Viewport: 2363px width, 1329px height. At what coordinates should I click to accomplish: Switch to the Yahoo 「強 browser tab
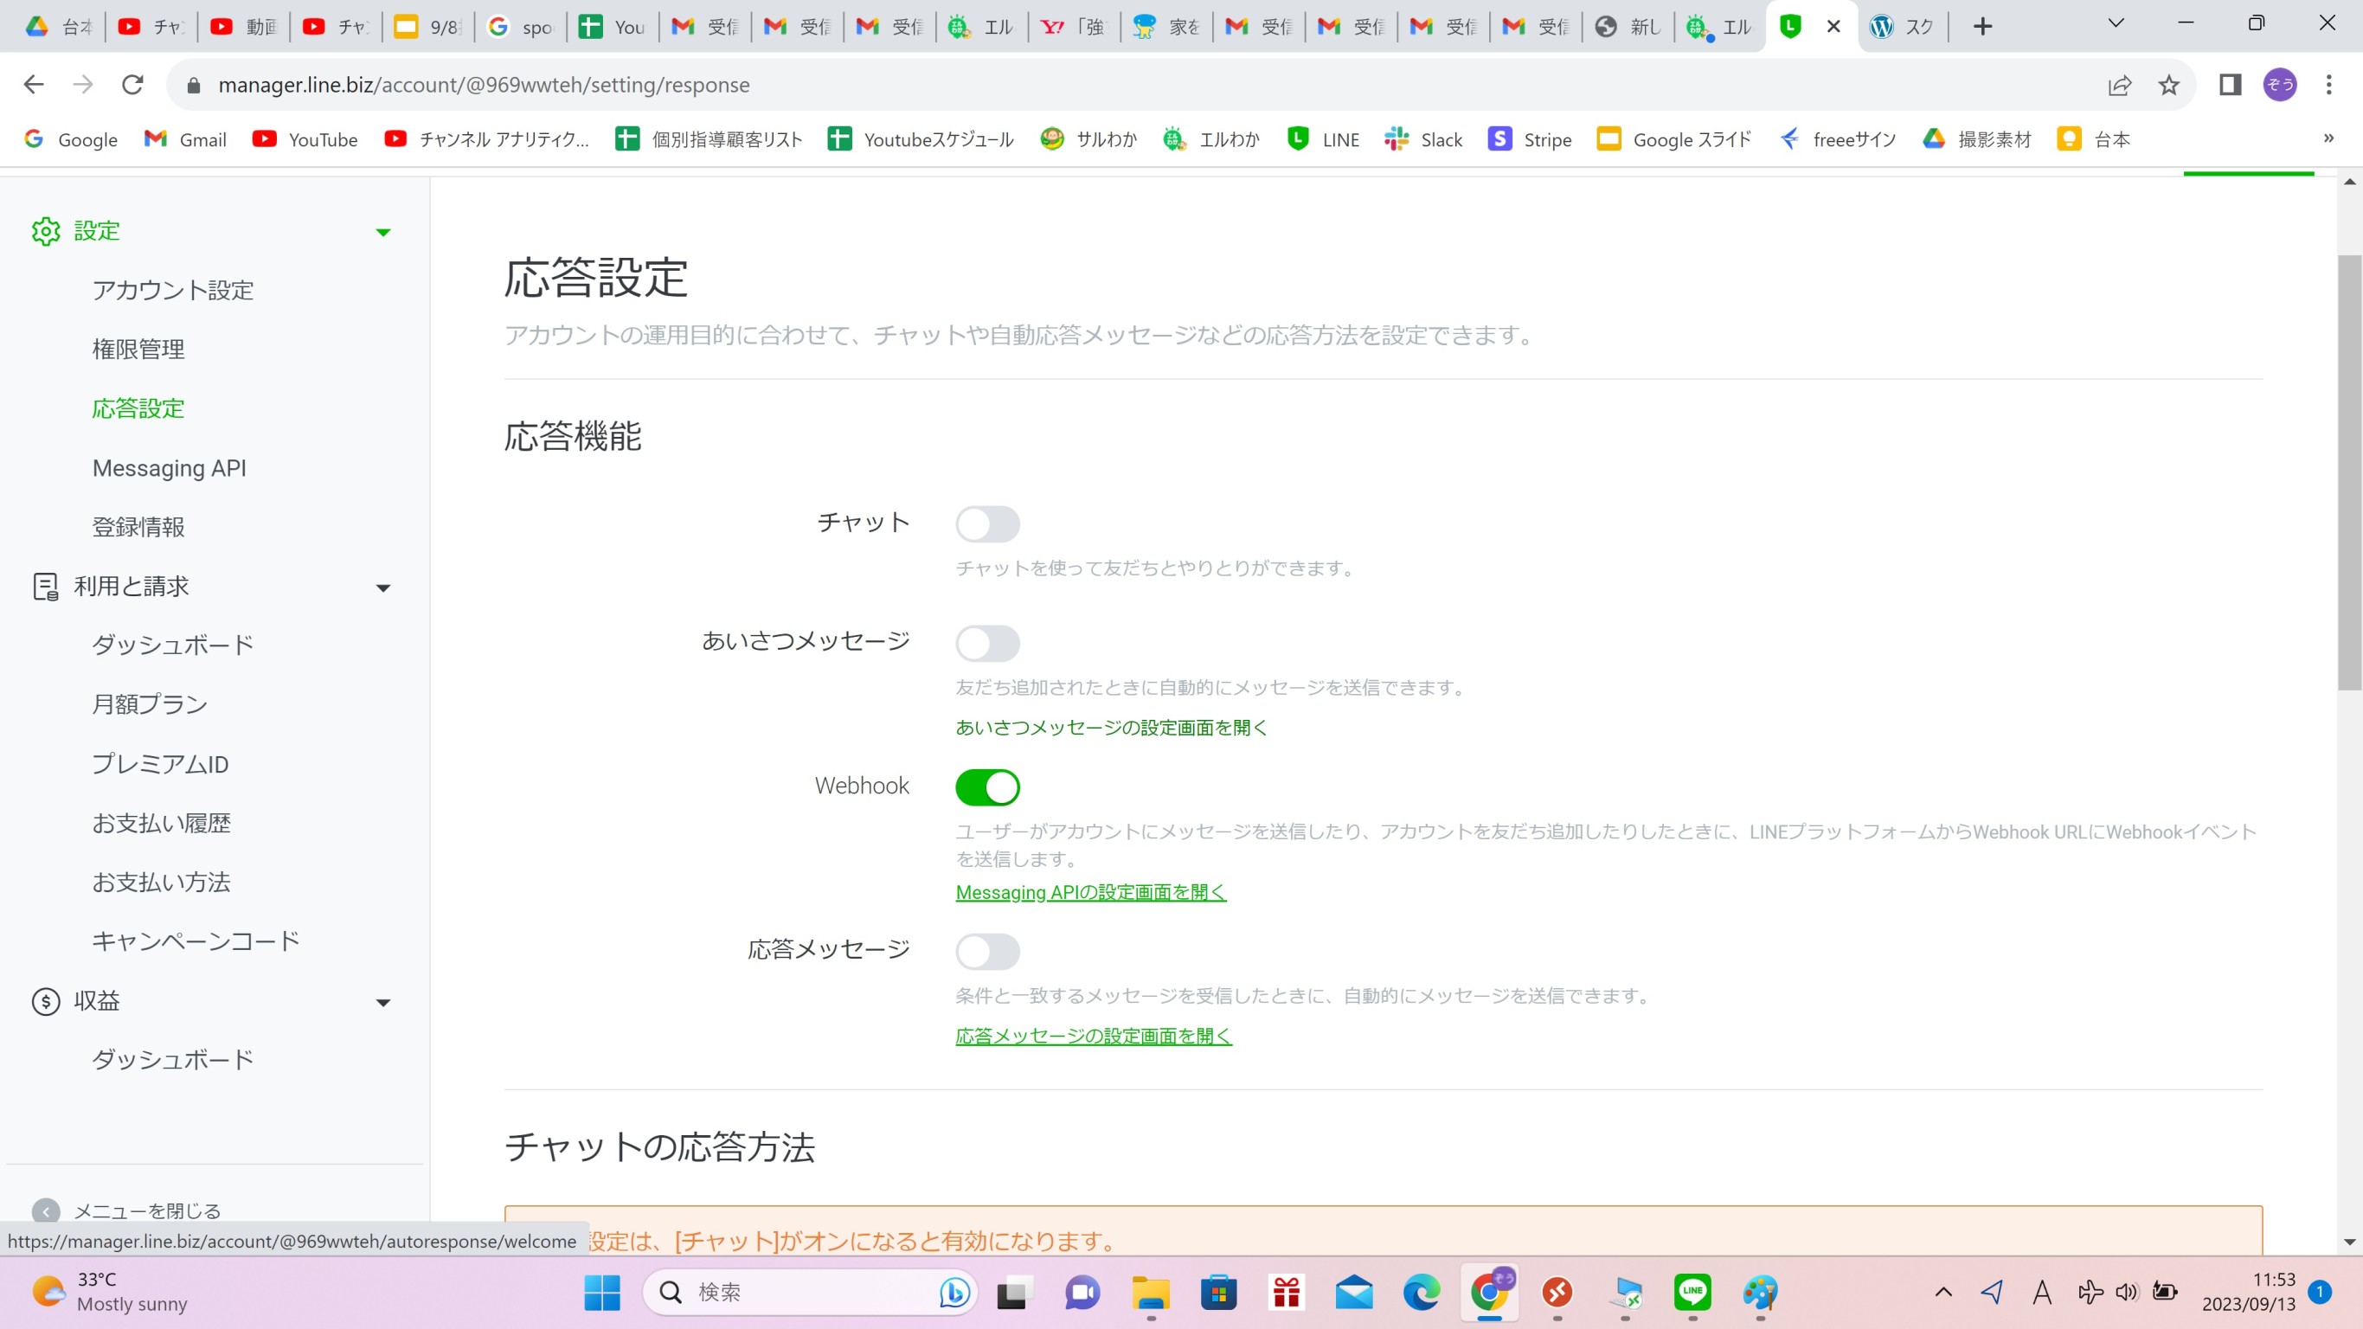(1073, 27)
